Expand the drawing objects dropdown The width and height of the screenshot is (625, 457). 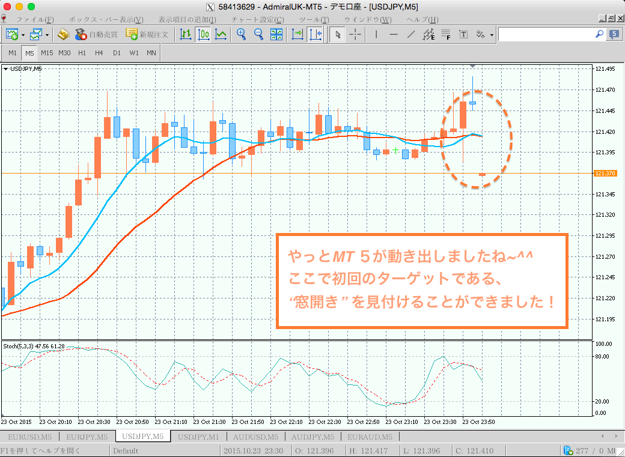click(x=492, y=34)
